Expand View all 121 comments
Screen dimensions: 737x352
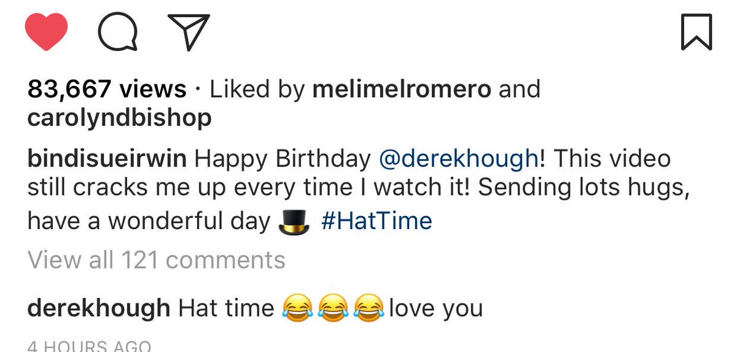click(x=157, y=260)
